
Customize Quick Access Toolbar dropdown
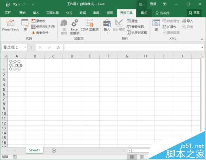point(33,5)
